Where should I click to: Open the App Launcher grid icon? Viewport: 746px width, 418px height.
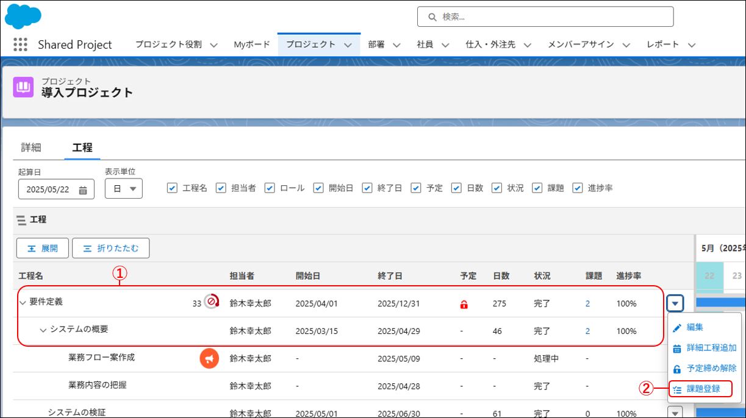point(20,44)
